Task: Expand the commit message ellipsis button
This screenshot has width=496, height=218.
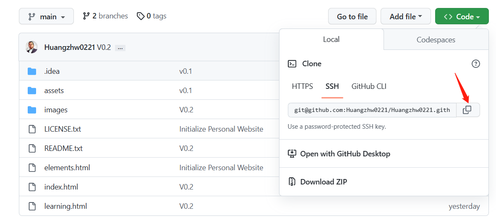Action: click(120, 48)
